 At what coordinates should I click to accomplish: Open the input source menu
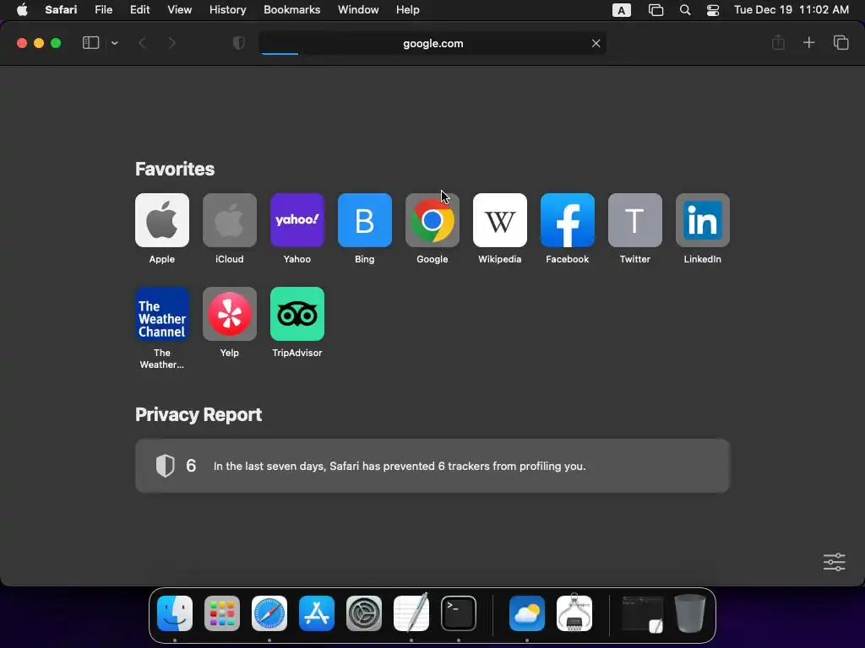click(621, 10)
